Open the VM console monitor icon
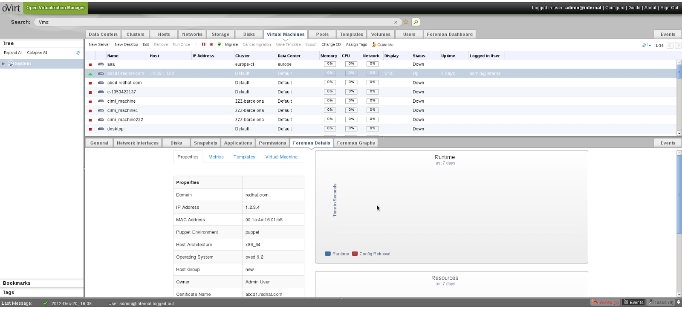682x309 pixels. click(219, 44)
